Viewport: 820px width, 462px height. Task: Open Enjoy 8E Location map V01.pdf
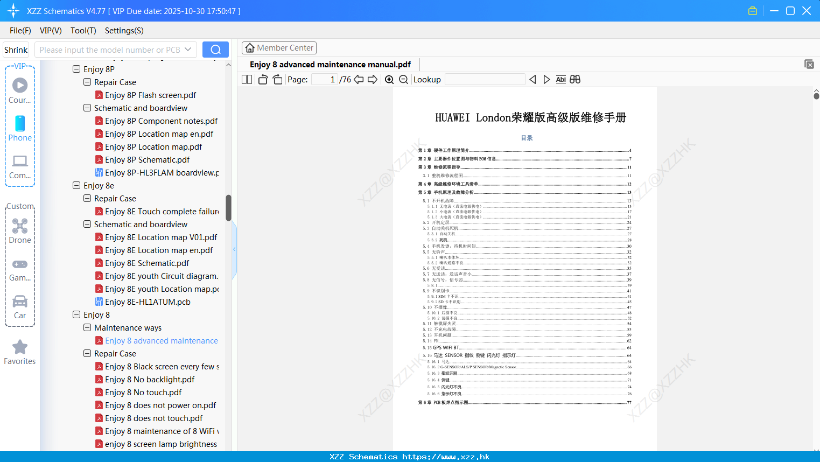click(156, 237)
